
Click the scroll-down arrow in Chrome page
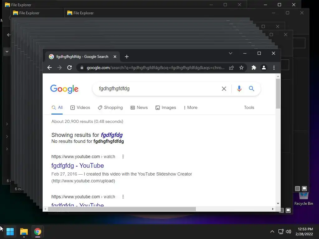(278, 204)
